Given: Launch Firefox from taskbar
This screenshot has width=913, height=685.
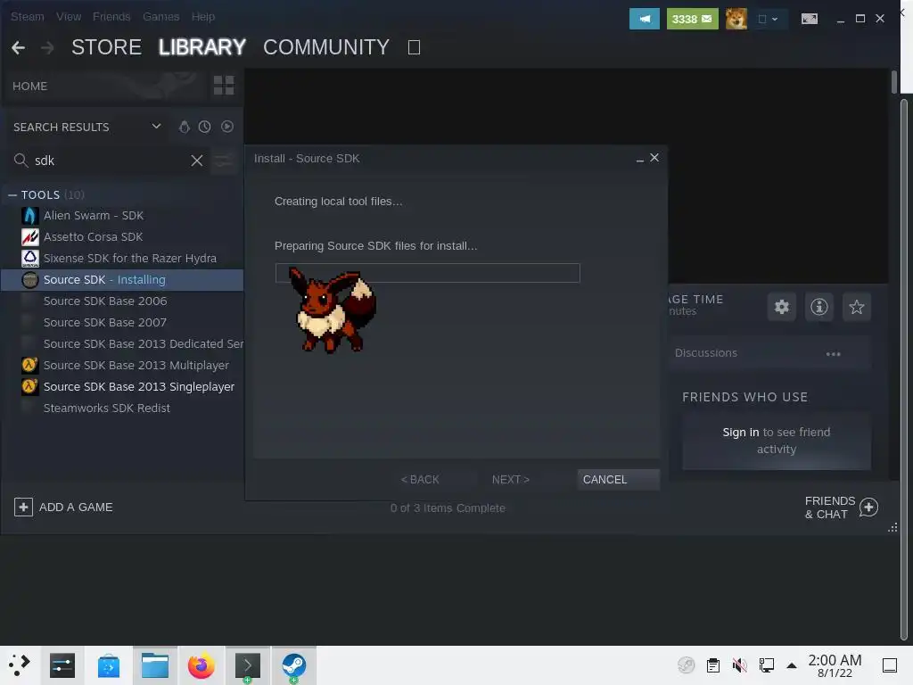Looking at the screenshot, I should tap(201, 665).
